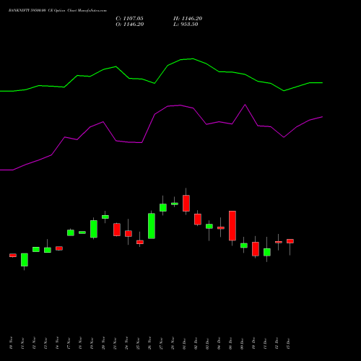Click the 10 Nov date label
The image size is (361, 361).
[11, 343]
